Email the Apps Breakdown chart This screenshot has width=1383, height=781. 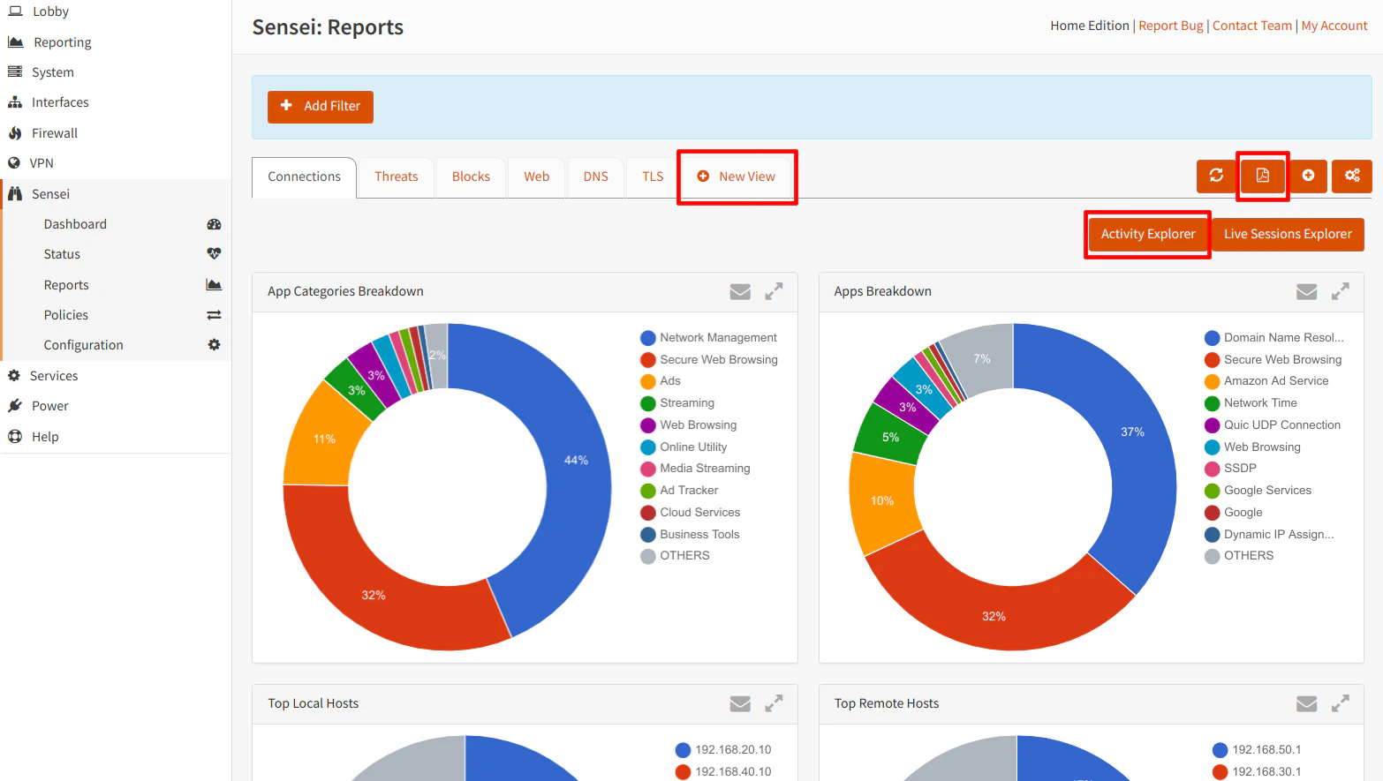click(1306, 291)
